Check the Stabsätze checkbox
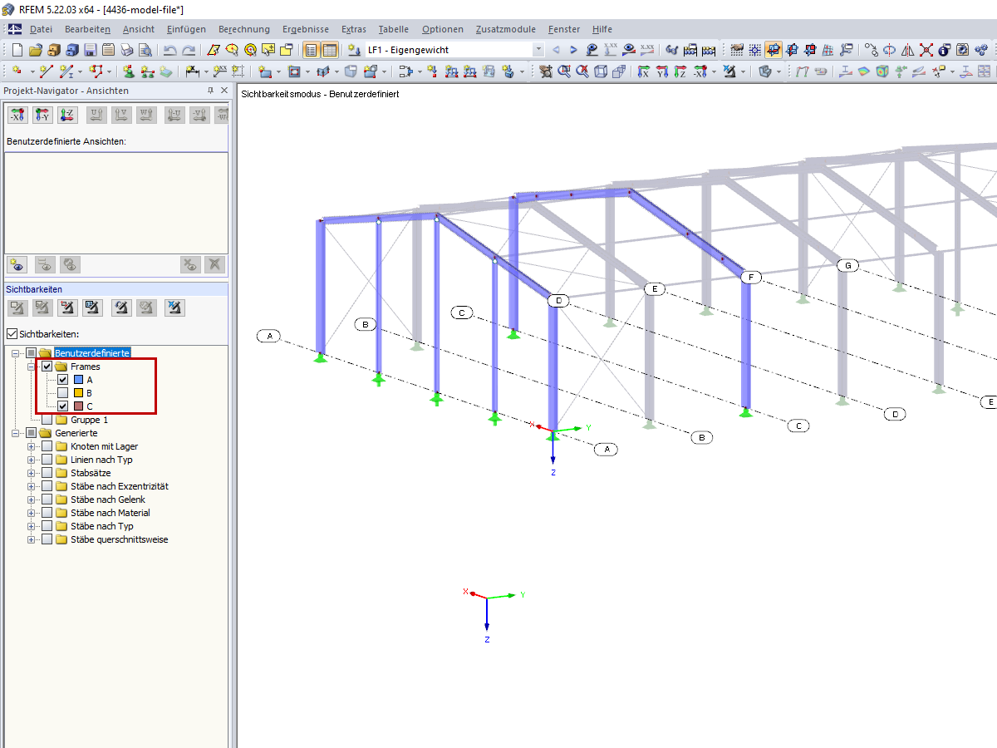 (x=47, y=473)
